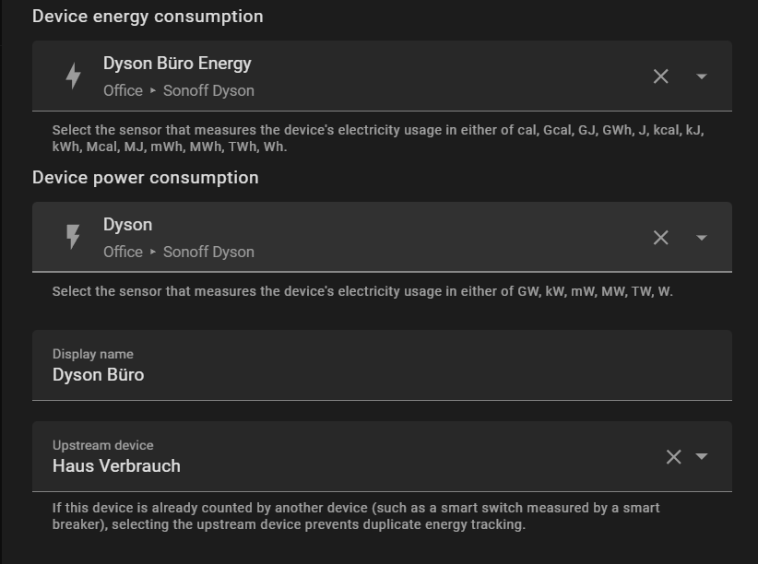Click Office ▸ Sonoff Dyson under Dyson power sensor
Screen dimensions: 758x564
point(178,252)
